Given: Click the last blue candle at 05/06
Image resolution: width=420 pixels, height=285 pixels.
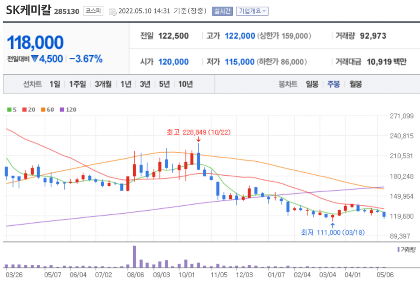Looking at the screenshot, I should click(384, 214).
